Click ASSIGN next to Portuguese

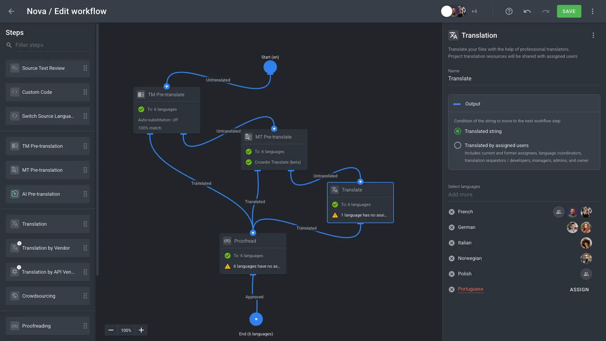pos(579,290)
